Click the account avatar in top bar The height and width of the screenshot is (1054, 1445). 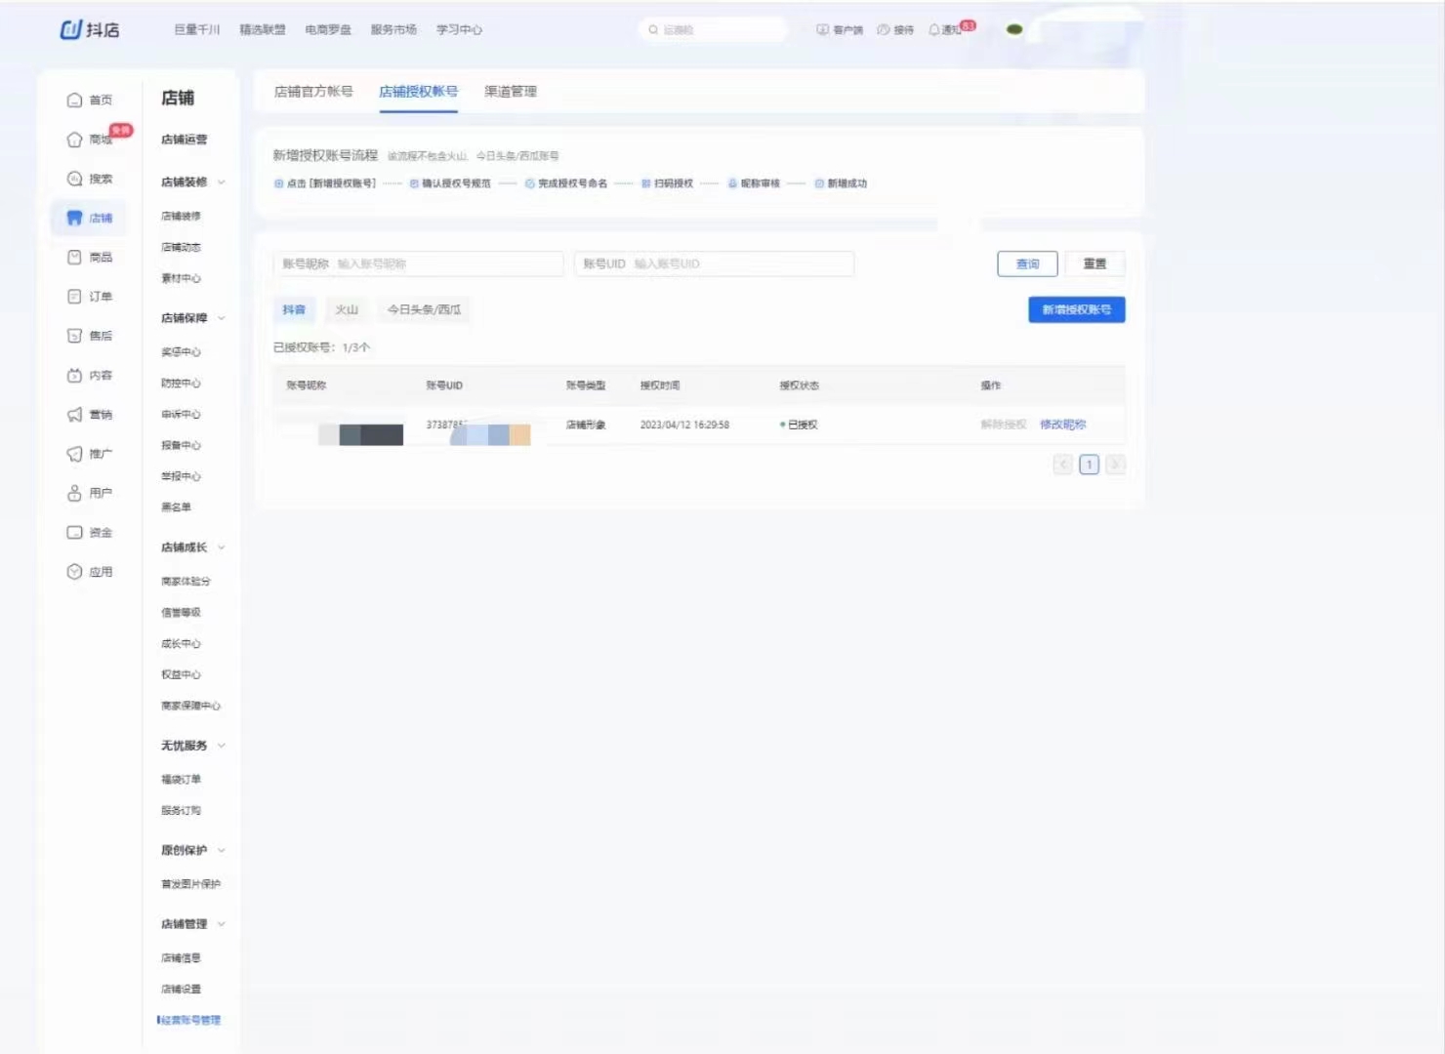click(1014, 29)
